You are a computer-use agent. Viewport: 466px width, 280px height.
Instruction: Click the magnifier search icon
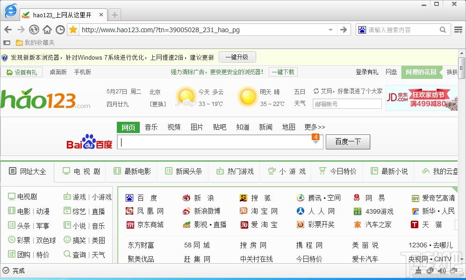443,30
